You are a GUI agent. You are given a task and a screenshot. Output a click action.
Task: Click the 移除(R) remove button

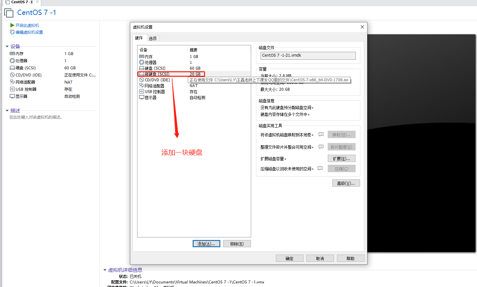click(237, 244)
